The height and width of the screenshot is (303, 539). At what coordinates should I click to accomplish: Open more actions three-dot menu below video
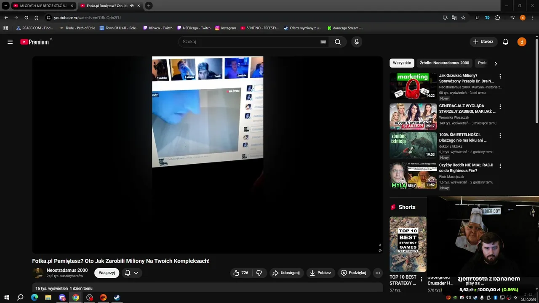click(x=378, y=273)
